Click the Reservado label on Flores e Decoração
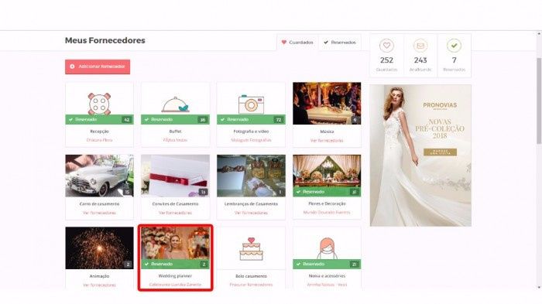Image resolution: width=542 pixels, height=304 pixels. pyautogui.click(x=314, y=191)
